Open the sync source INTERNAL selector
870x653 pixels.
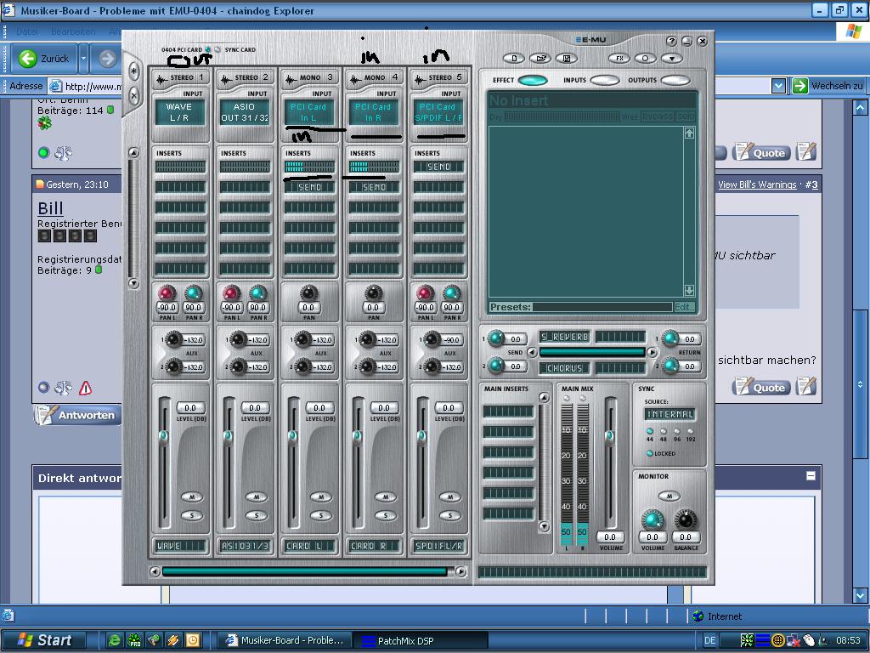tap(669, 414)
